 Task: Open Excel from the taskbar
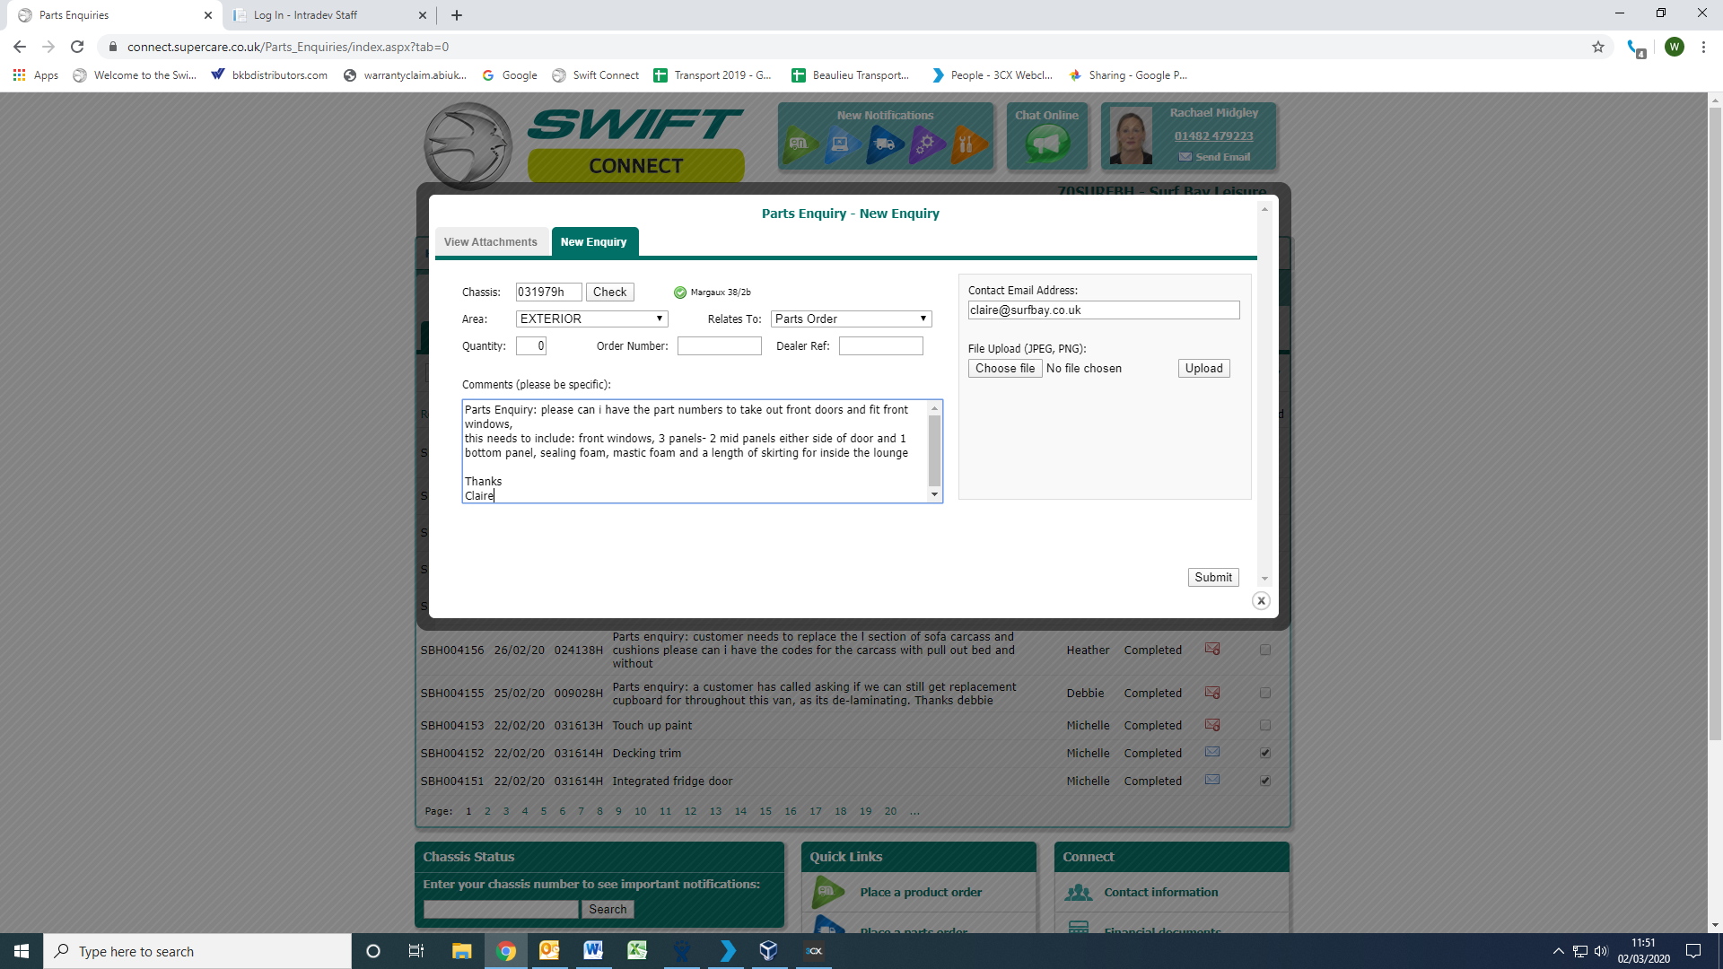point(637,951)
